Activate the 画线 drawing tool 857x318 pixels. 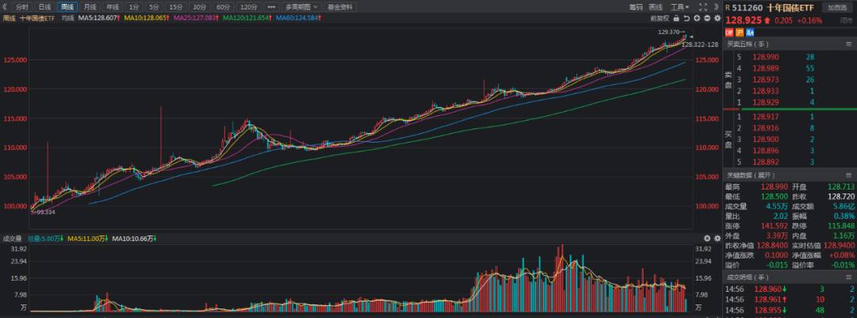(655, 7)
